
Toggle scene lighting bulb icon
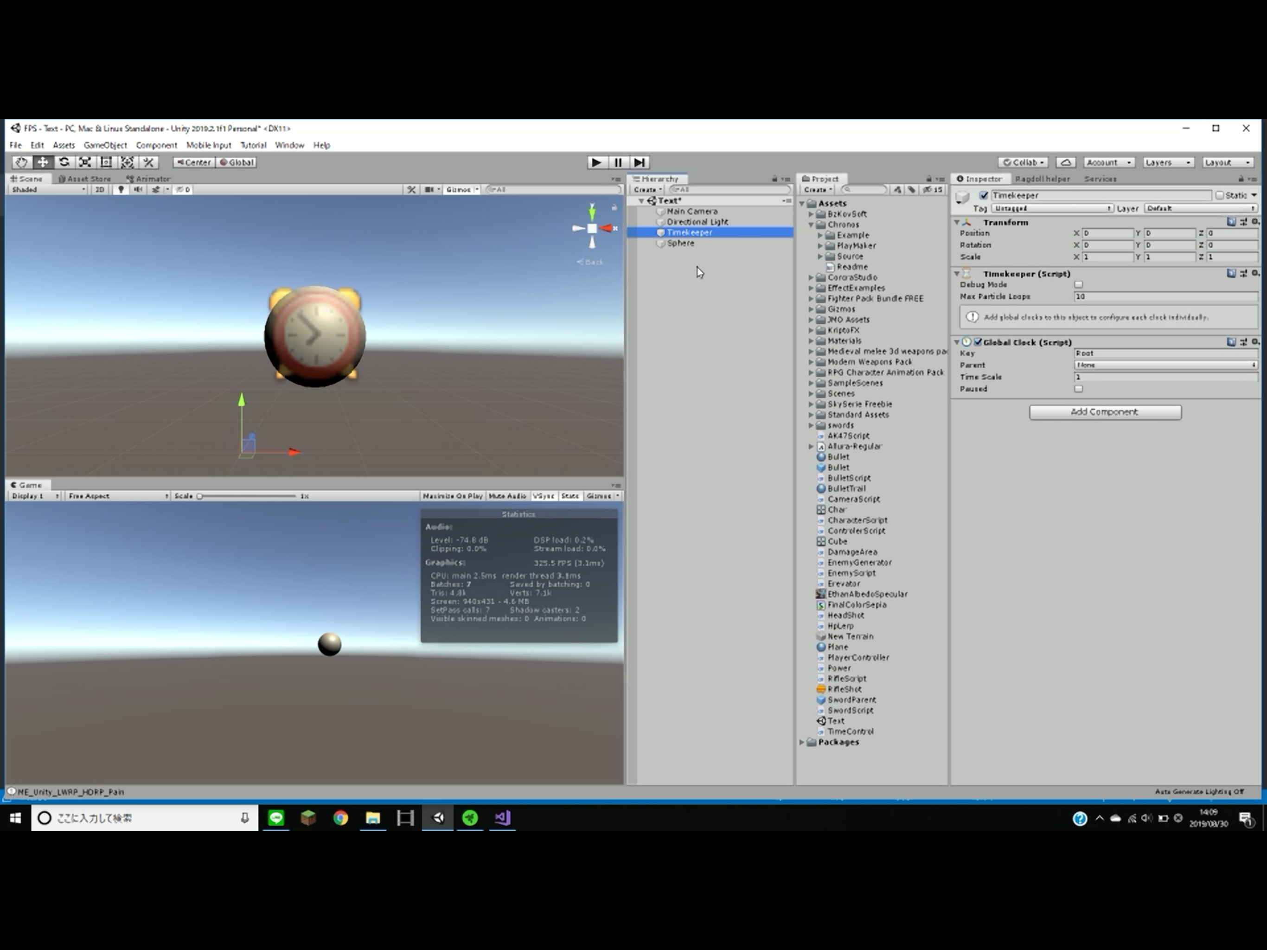(x=121, y=190)
